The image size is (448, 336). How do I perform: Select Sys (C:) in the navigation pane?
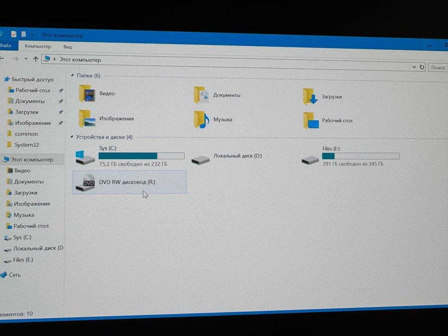click(22, 237)
